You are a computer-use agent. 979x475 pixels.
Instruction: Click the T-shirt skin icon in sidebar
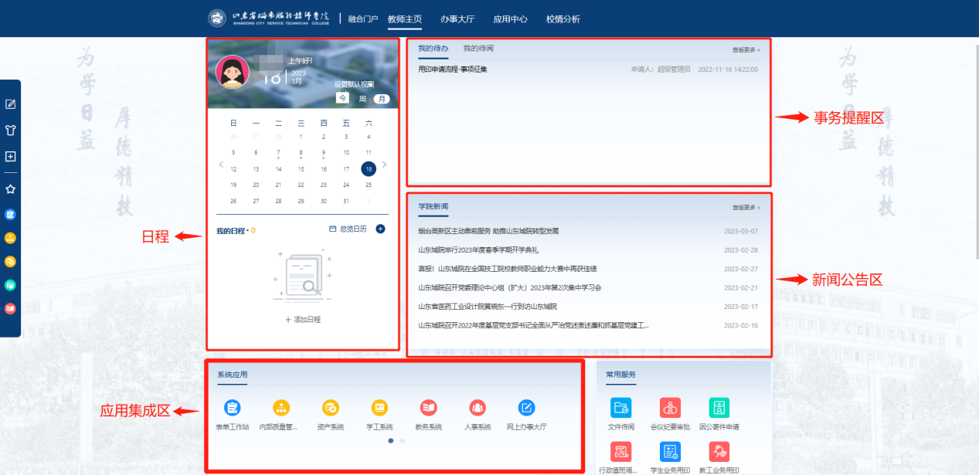11,130
